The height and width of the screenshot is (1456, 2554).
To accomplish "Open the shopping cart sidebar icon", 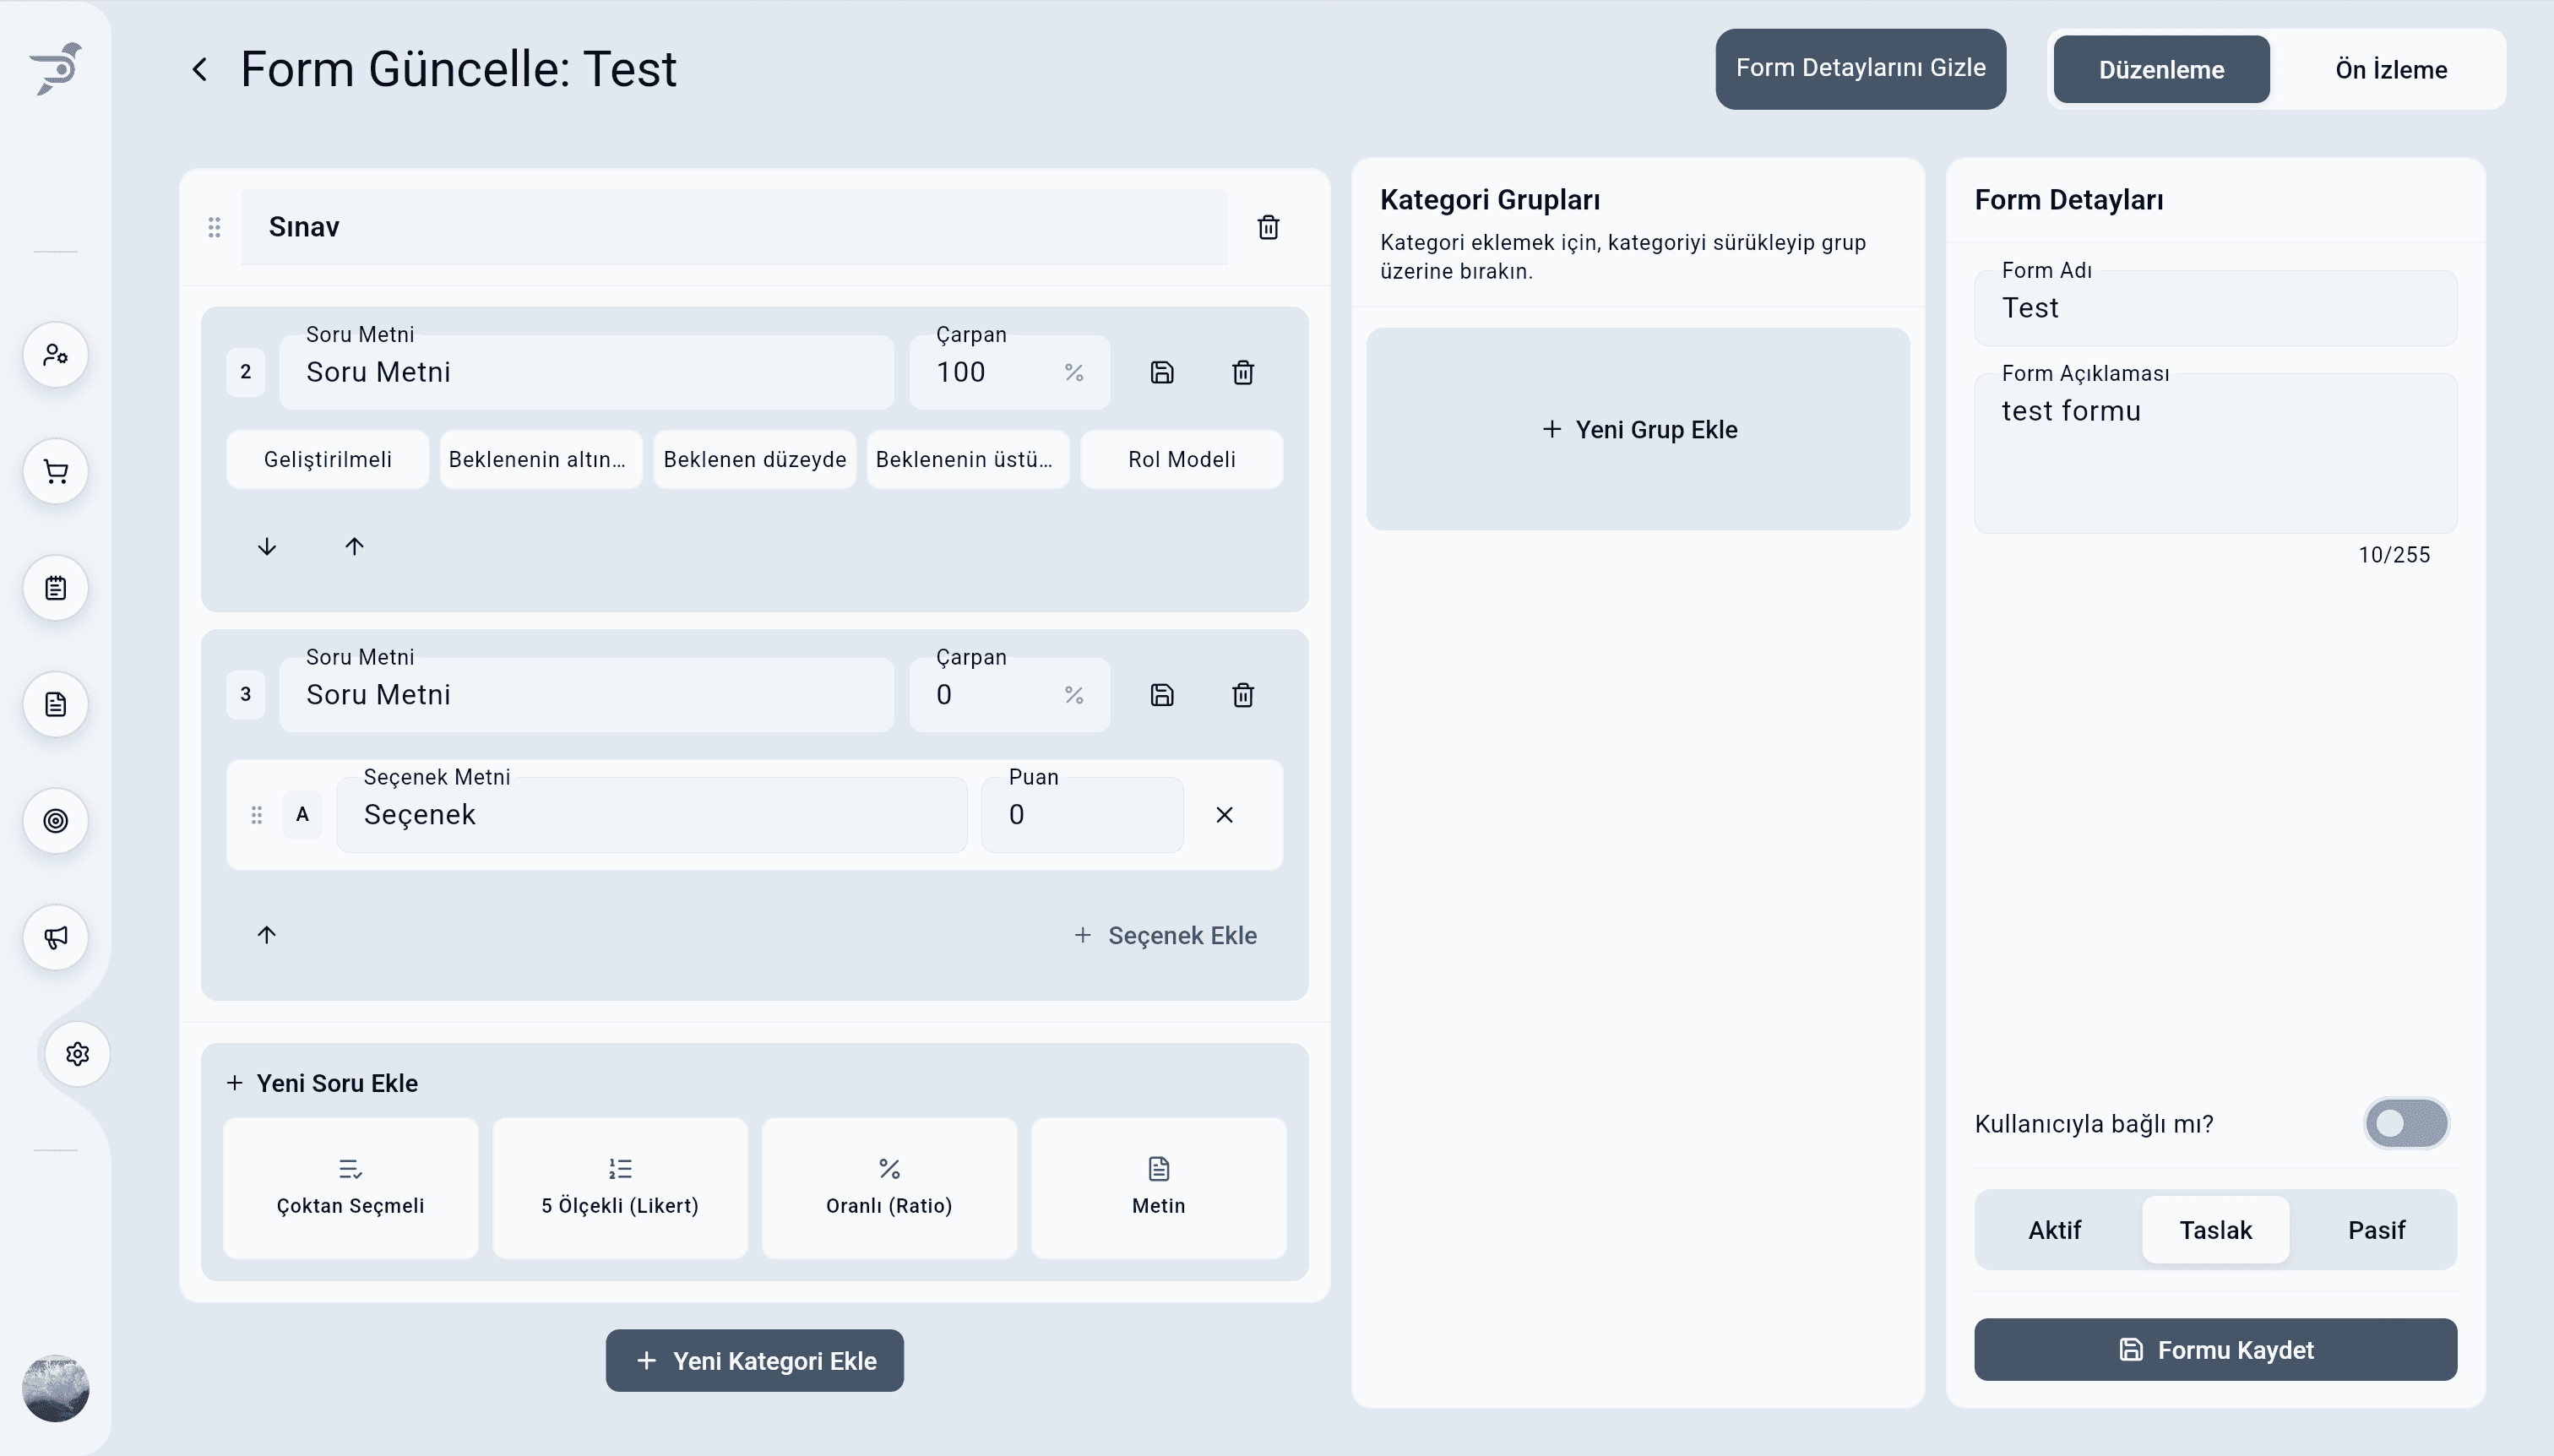I will point(56,472).
